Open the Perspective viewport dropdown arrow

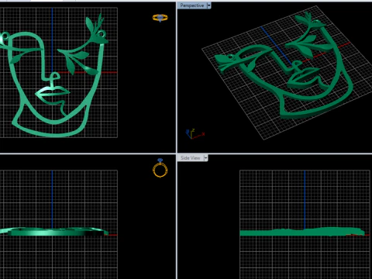208,5
